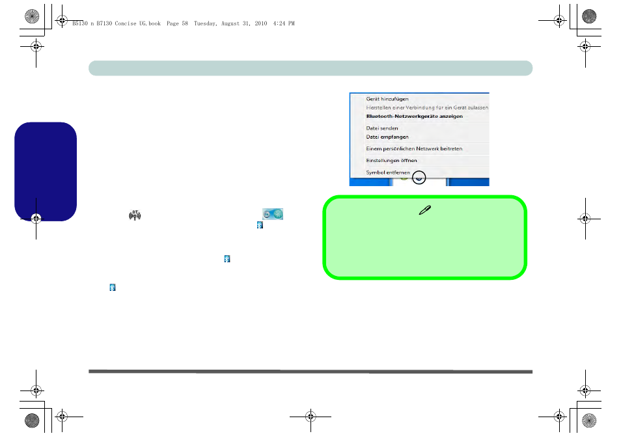Choose 'Symbol entfernen' menu entry
Viewport: 621px width, 438px height.
(x=388, y=172)
